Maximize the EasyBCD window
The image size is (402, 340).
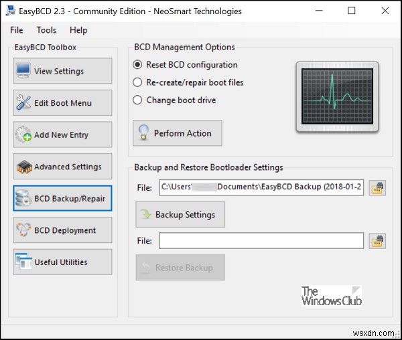(352, 11)
